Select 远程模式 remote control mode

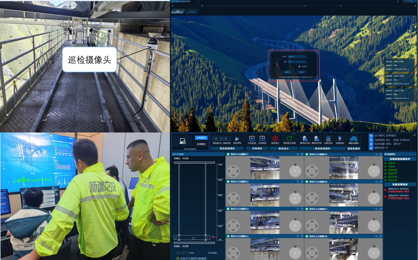pyautogui.click(x=201, y=138)
